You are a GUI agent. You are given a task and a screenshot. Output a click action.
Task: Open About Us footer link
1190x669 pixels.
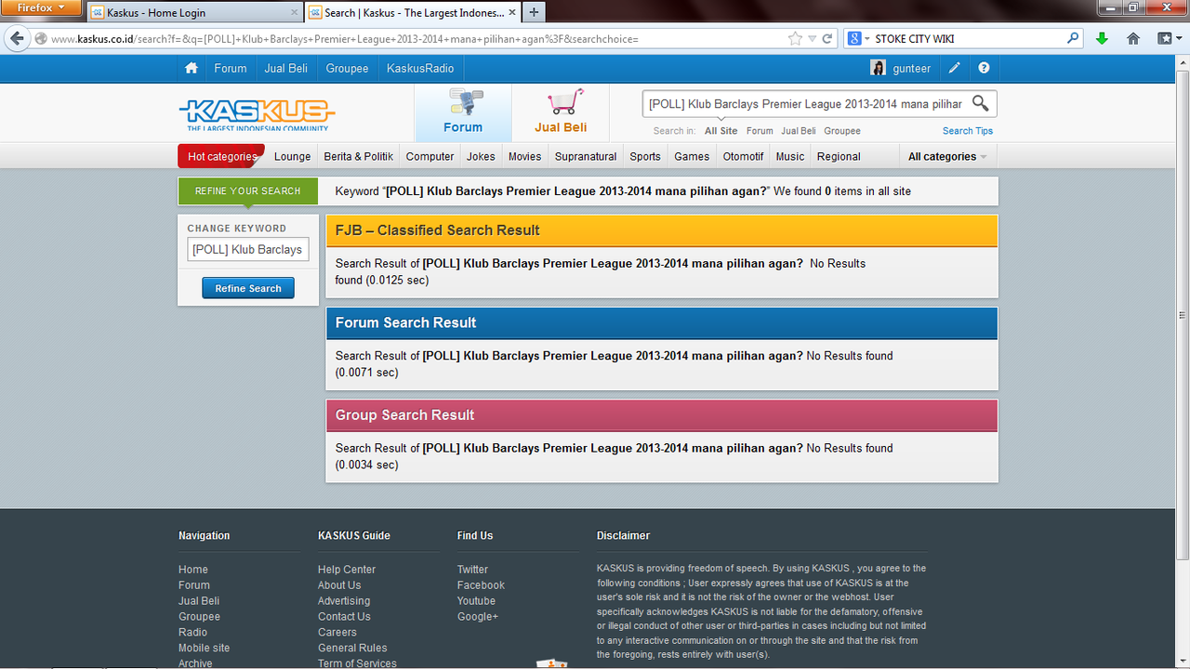tap(339, 585)
